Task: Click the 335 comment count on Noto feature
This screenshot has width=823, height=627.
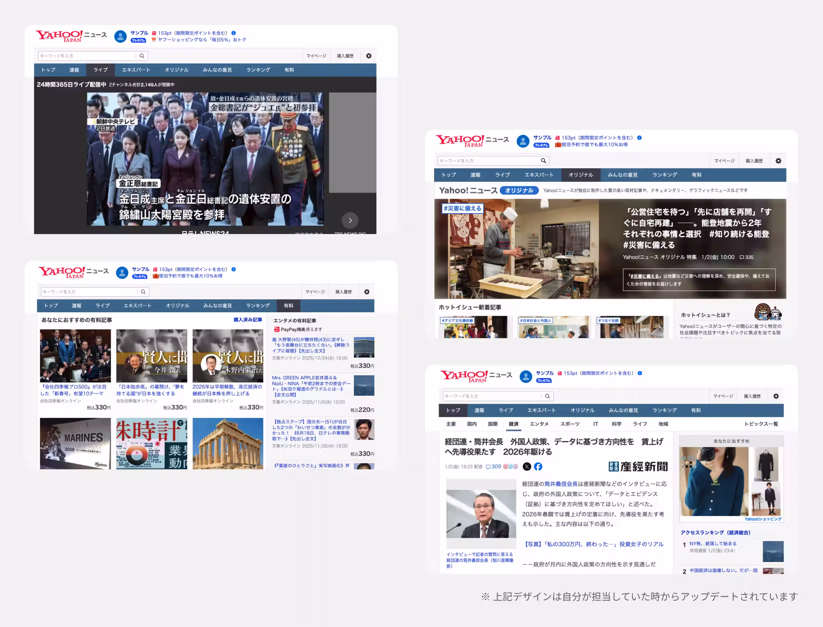Action: [x=746, y=257]
